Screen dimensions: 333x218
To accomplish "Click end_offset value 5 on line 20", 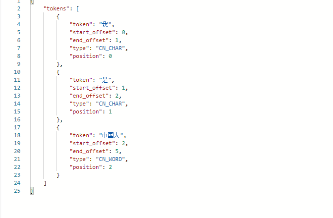I will (117, 151).
